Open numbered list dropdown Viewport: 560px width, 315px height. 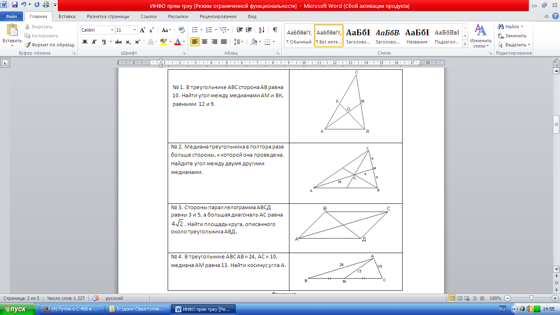(216, 30)
